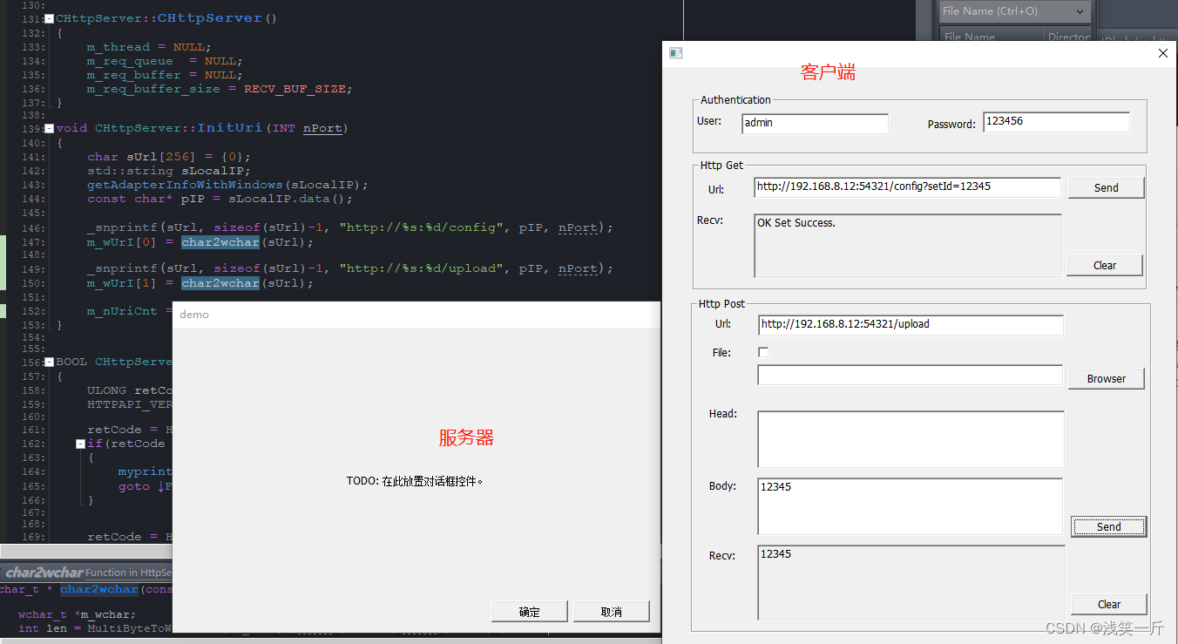
Task: Click the Http Get Url input field
Action: pyautogui.click(x=907, y=186)
